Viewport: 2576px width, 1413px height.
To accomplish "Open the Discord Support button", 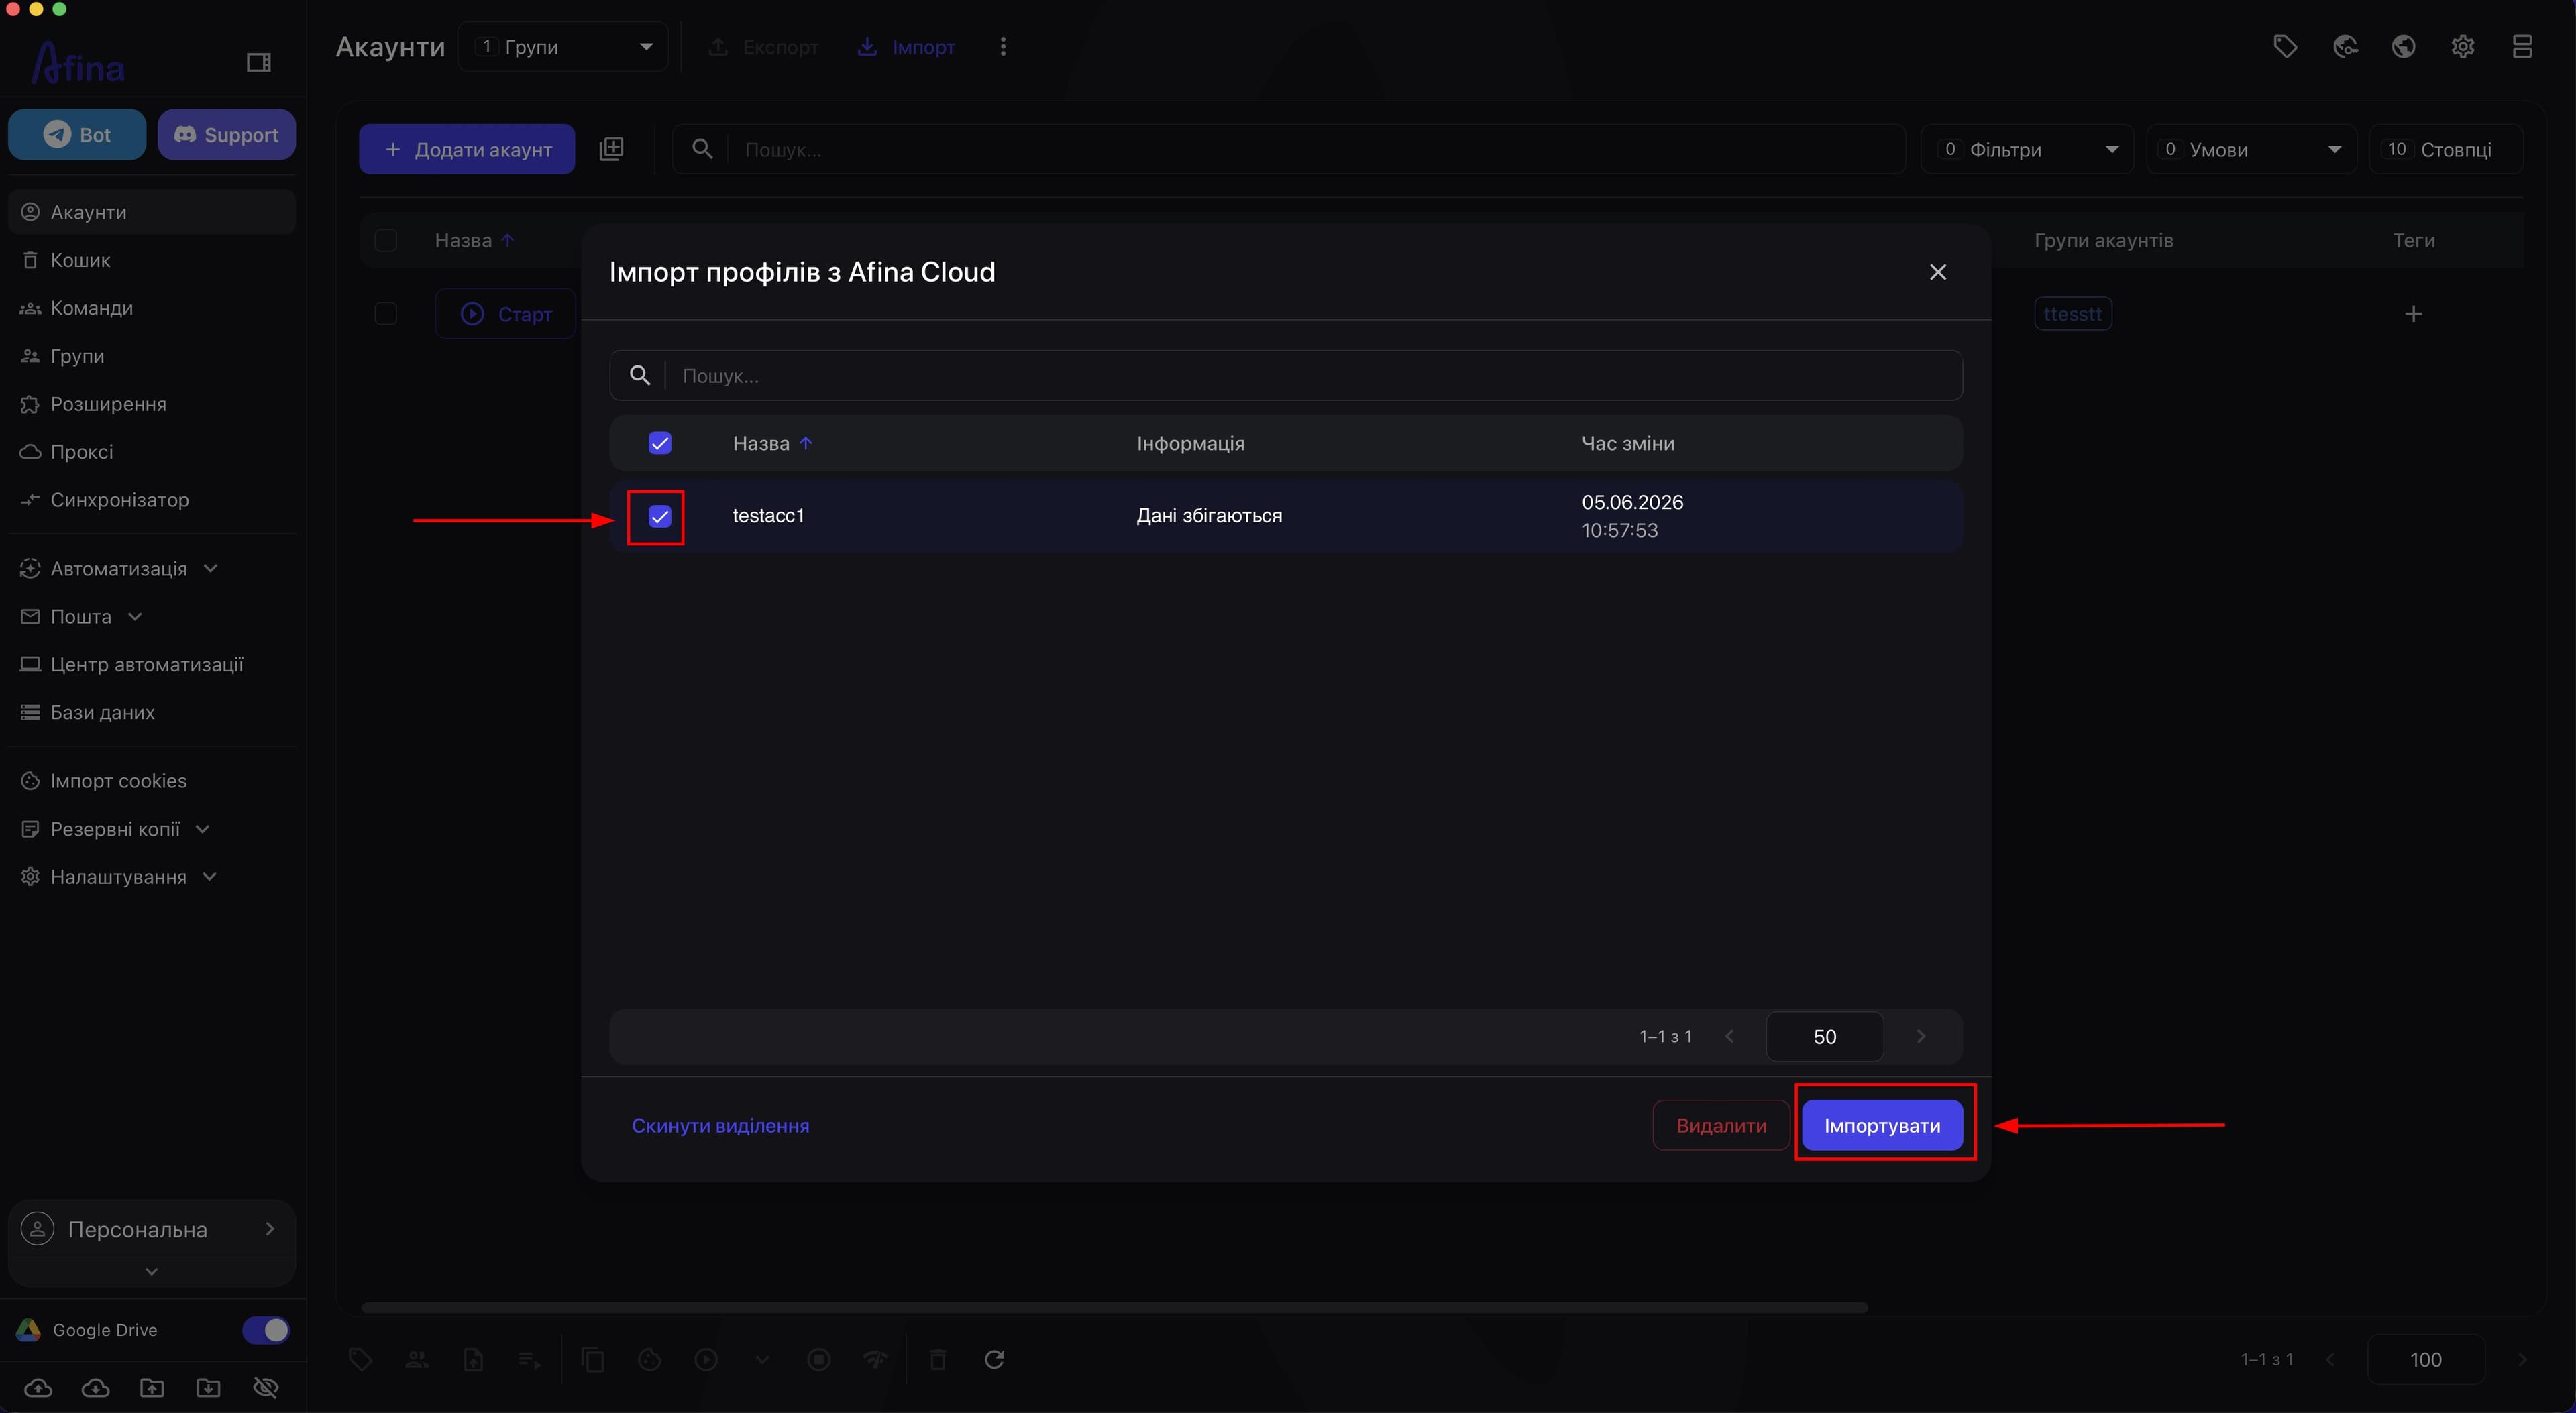I will tap(226, 134).
